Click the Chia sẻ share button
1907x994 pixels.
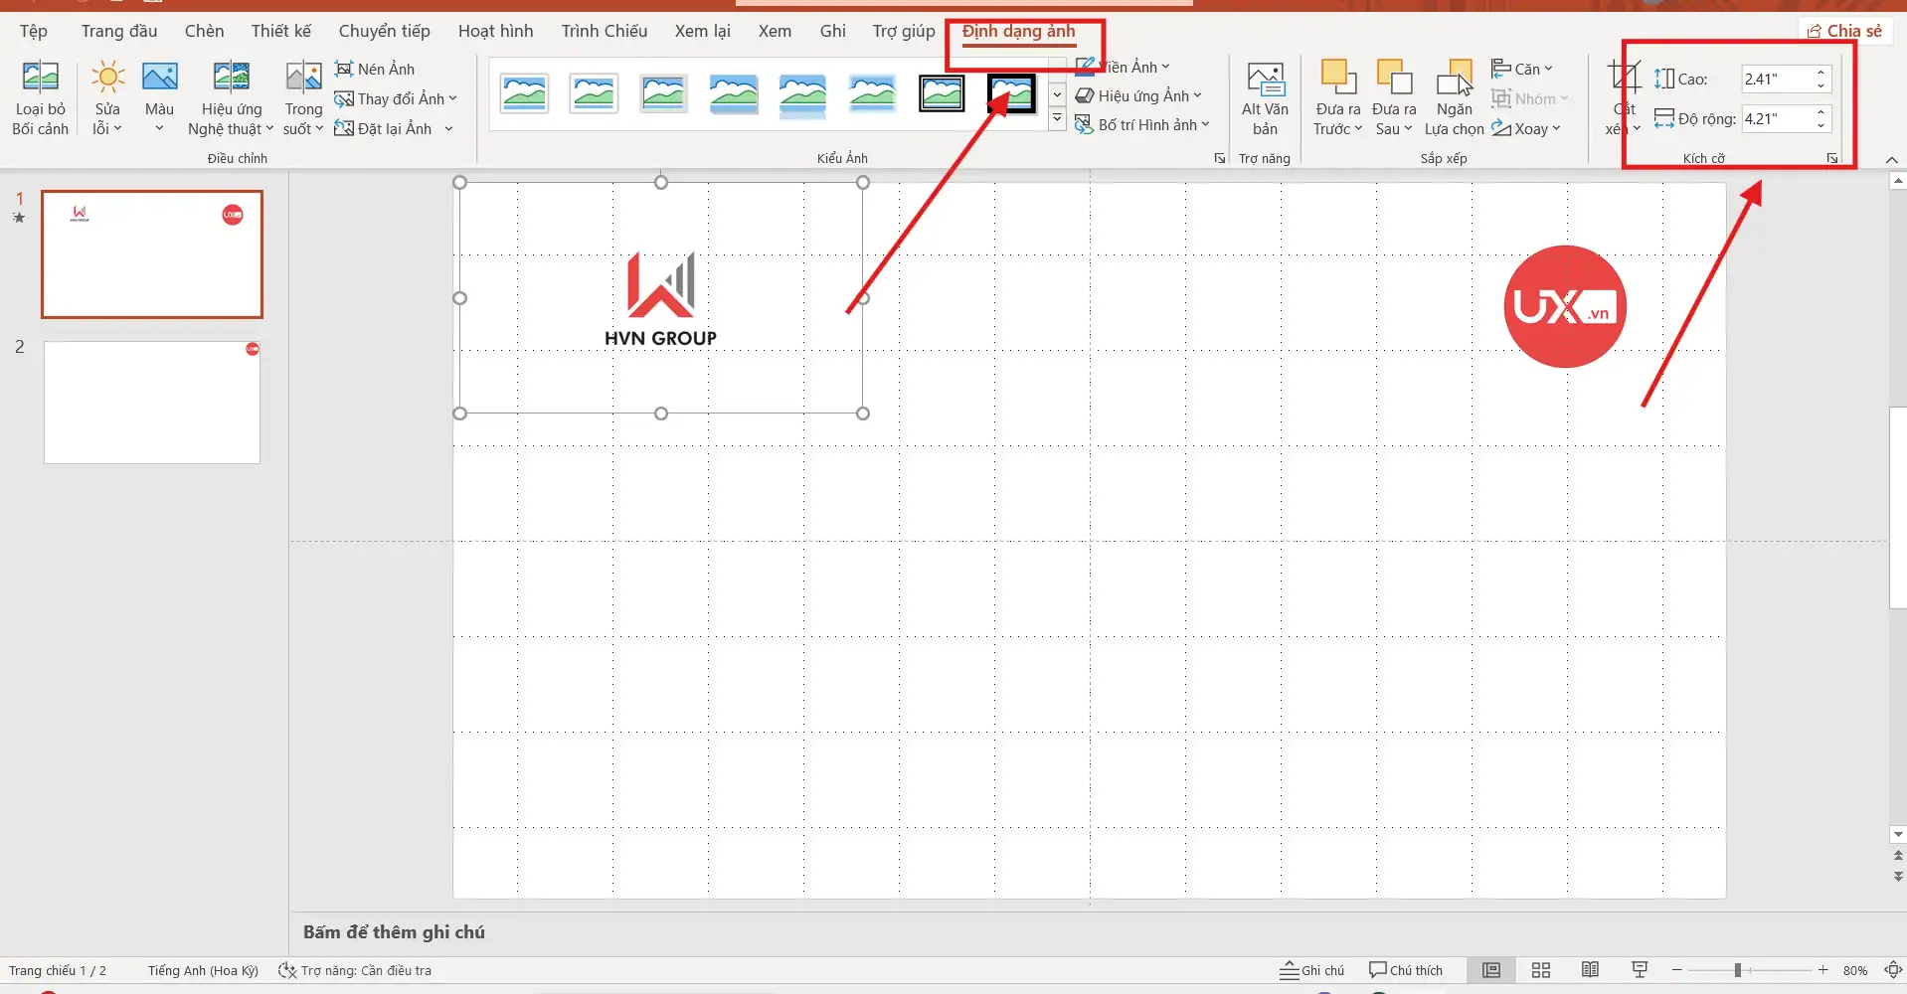tap(1844, 31)
